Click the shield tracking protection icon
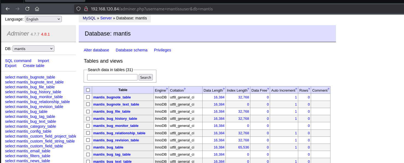This screenshot has height=163, width=404. (78, 9)
